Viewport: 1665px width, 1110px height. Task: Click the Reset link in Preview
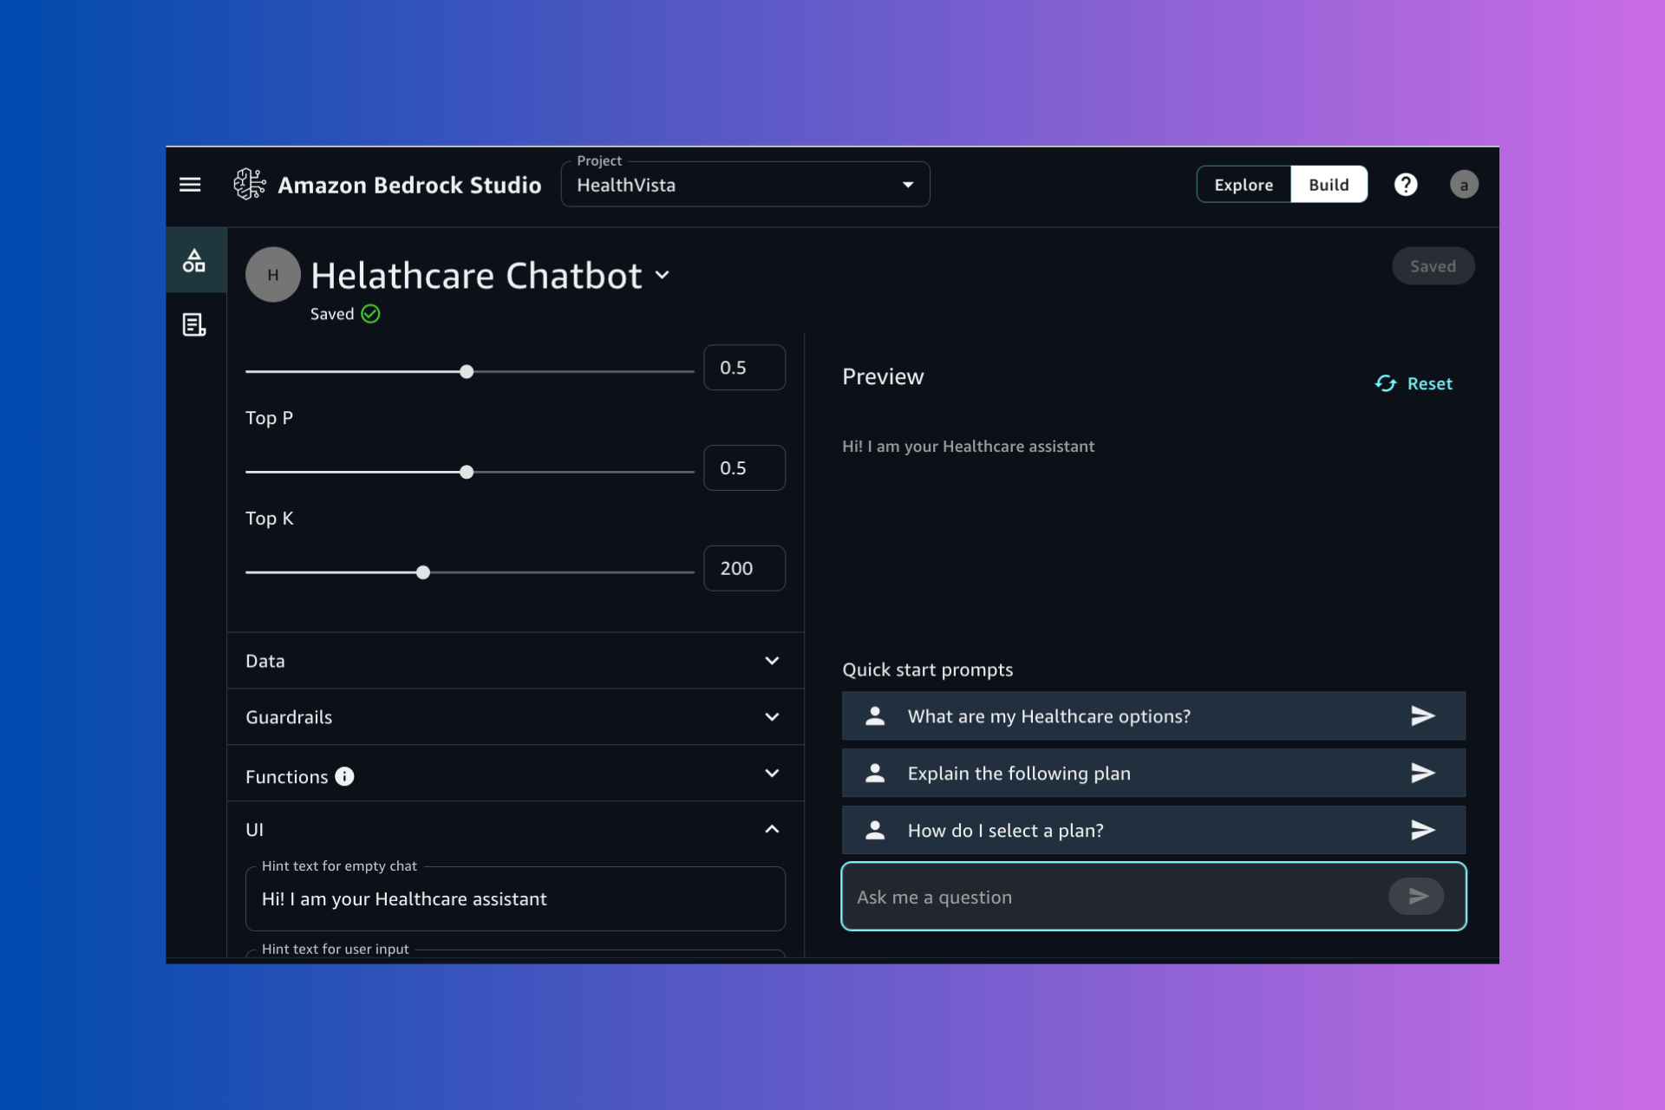tap(1429, 383)
